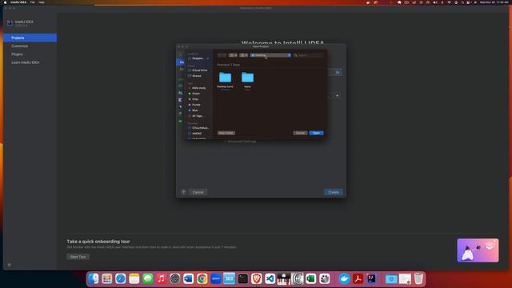512x288 pixels.
Task: Open Microsoft Excel from the Dock
Action: (311, 278)
